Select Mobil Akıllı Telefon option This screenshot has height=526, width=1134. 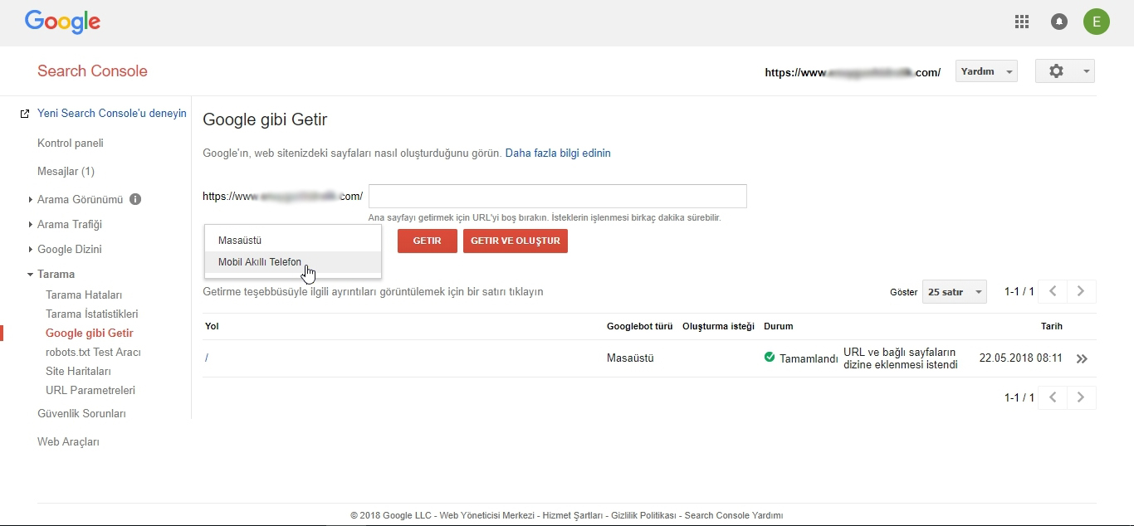[x=293, y=262]
